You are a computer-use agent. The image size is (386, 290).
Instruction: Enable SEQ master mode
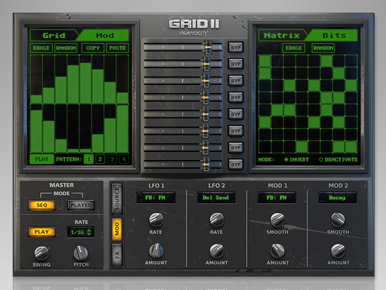coord(42,205)
